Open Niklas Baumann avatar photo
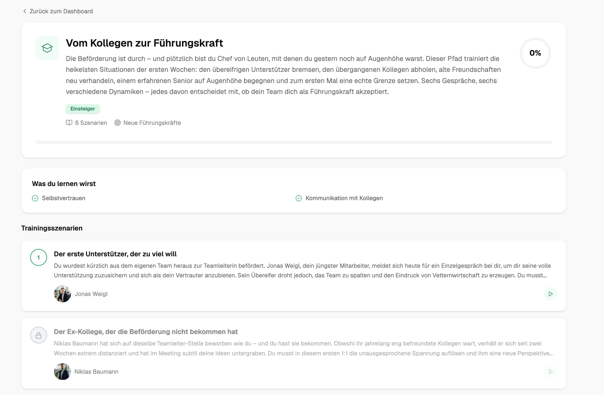This screenshot has height=395, width=604. (63, 372)
